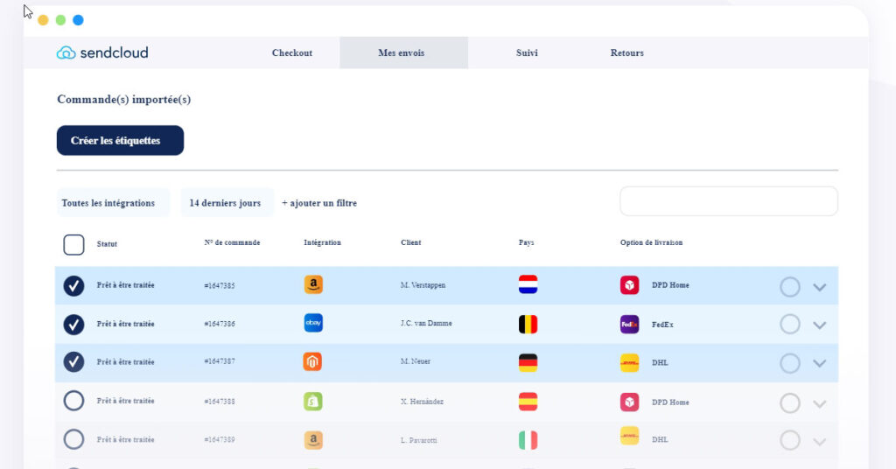
Task: Click the yellow window control dot
Action: click(x=43, y=21)
